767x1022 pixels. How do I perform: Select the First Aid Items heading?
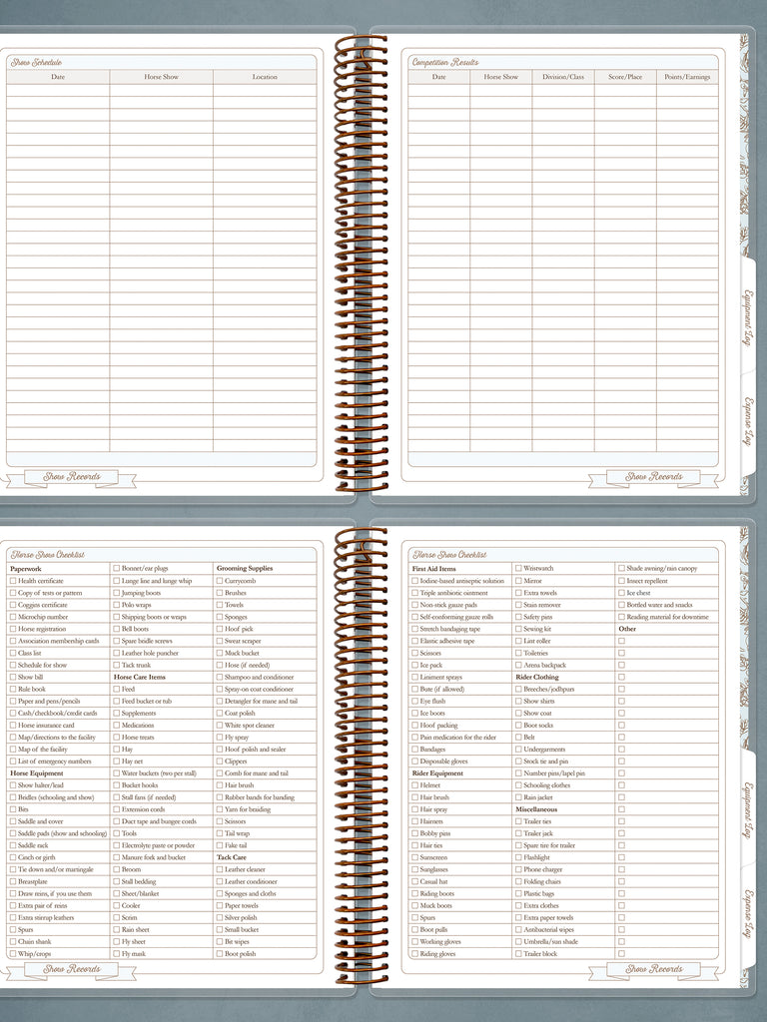pyautogui.click(x=434, y=569)
